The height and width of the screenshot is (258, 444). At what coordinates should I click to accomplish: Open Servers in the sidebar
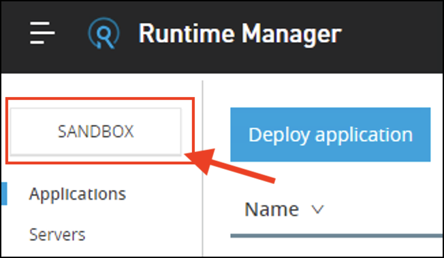pyautogui.click(x=57, y=234)
